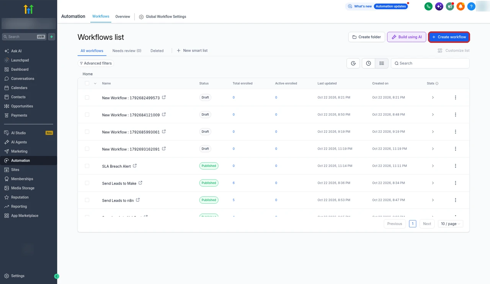
Task: Check the box for New Workflow : 1792684121009
Action: (x=87, y=115)
